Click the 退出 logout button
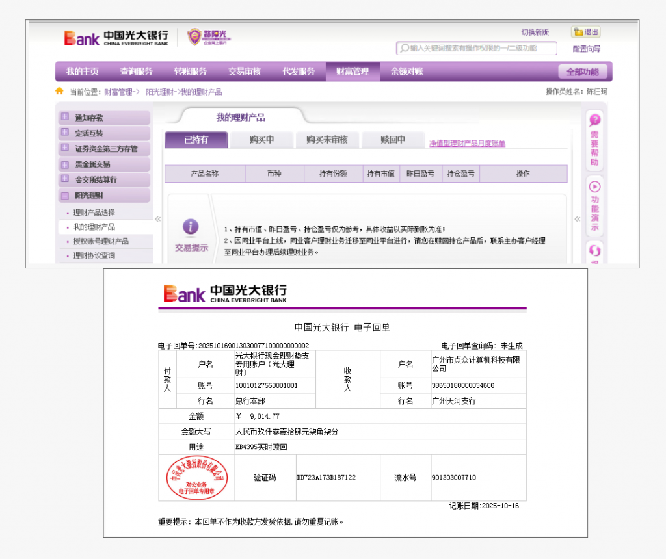 coord(586,32)
